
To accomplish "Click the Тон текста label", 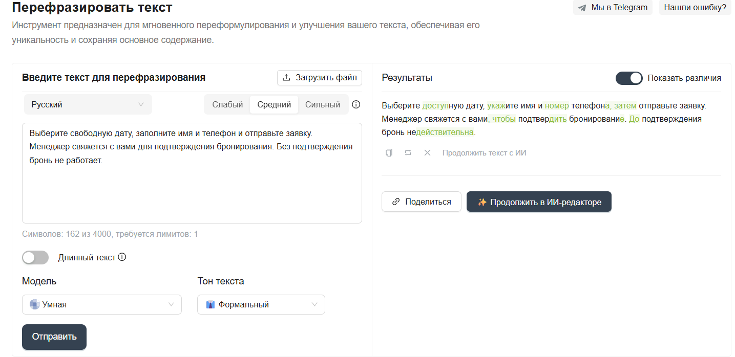I will pyautogui.click(x=221, y=281).
